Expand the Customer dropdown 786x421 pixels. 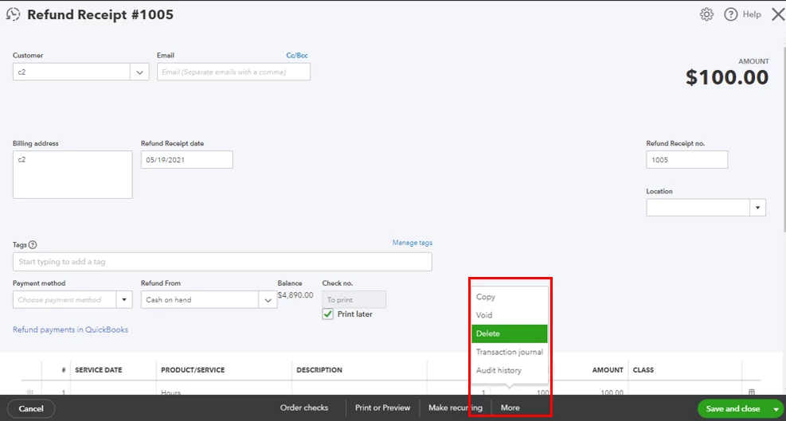pos(139,72)
